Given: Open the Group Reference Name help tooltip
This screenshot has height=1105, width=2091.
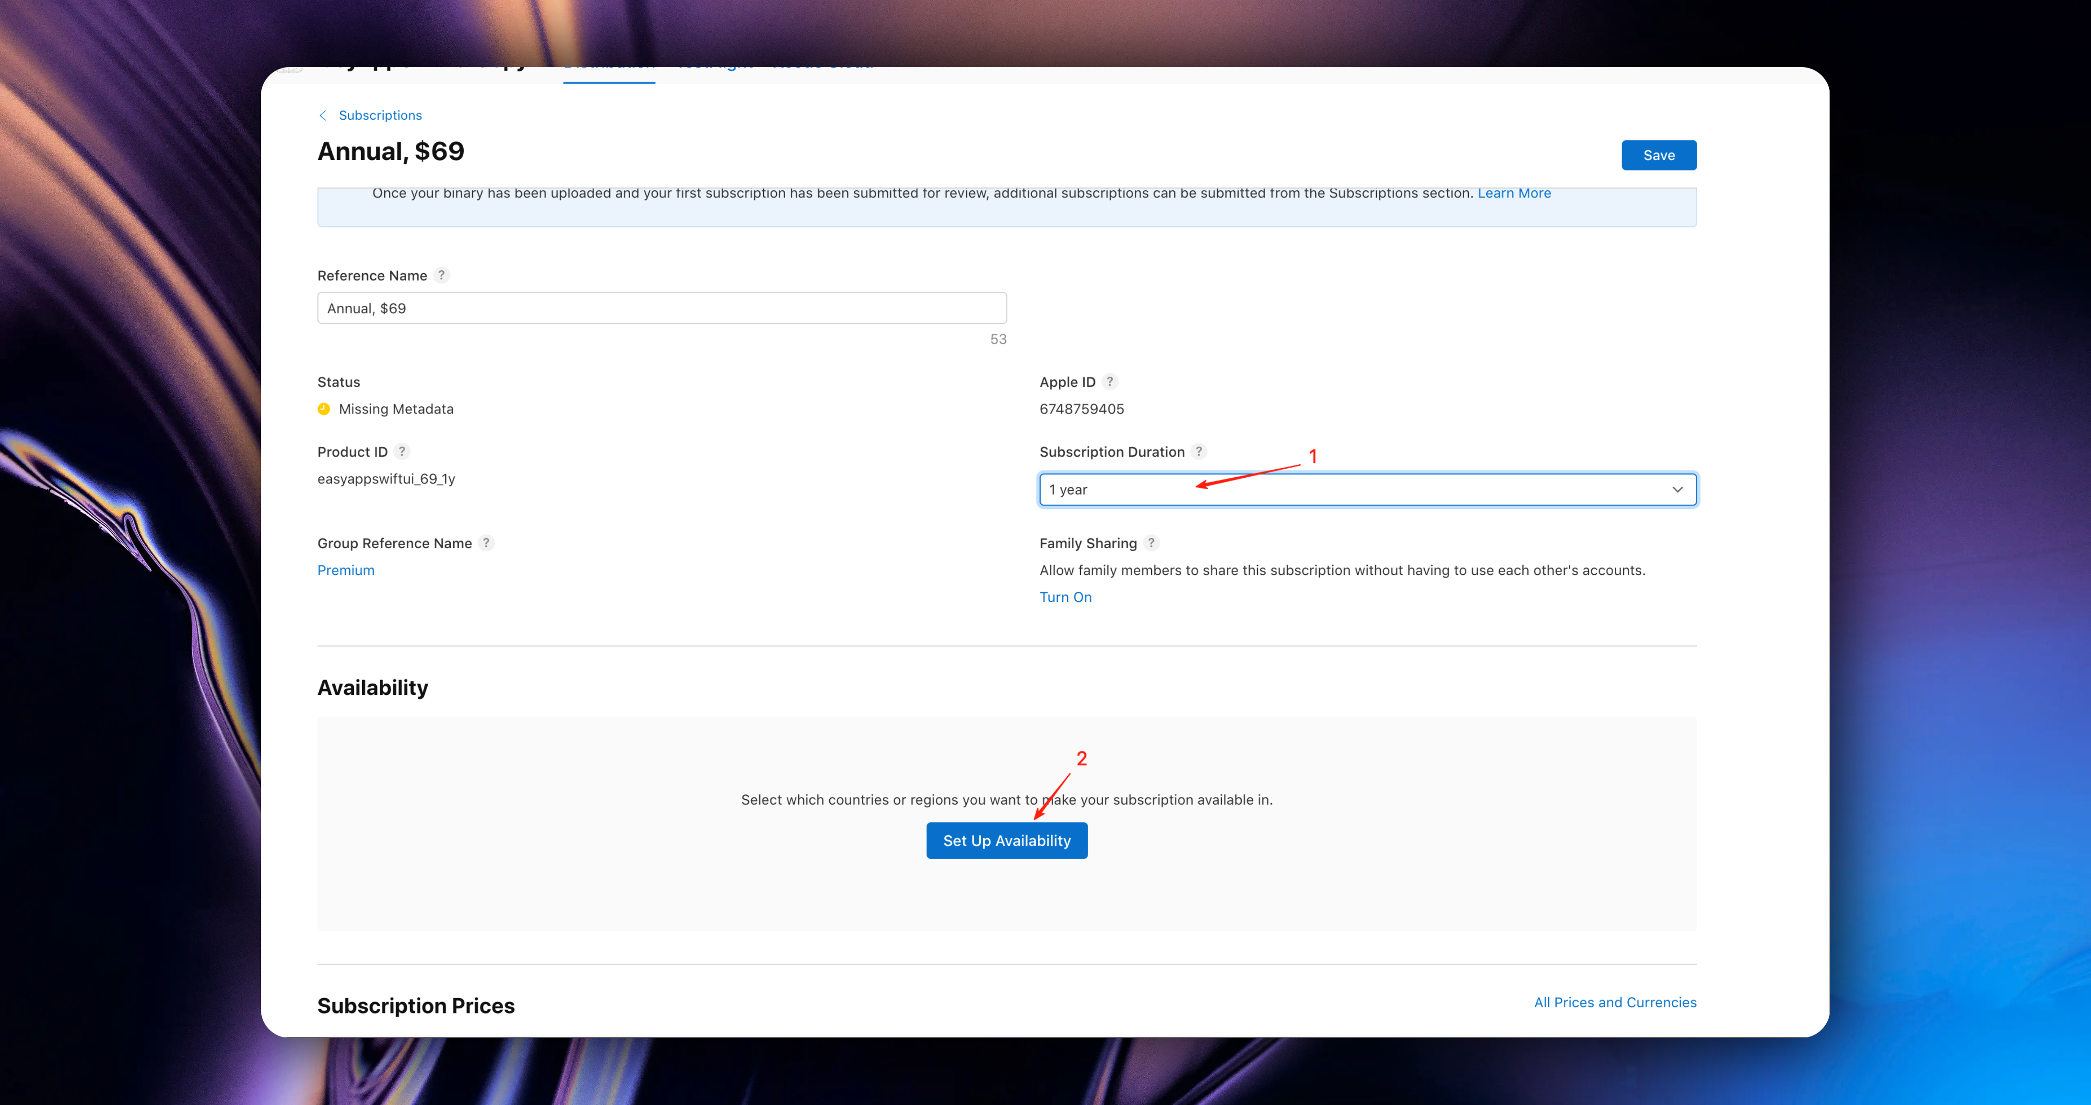Looking at the screenshot, I should [x=486, y=543].
